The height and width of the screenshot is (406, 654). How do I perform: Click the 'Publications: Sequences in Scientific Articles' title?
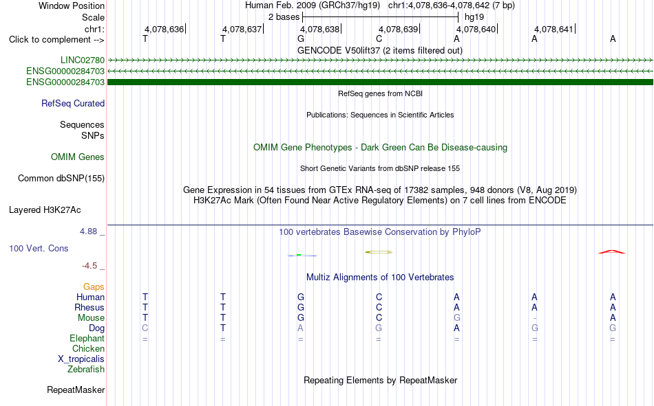click(x=380, y=115)
